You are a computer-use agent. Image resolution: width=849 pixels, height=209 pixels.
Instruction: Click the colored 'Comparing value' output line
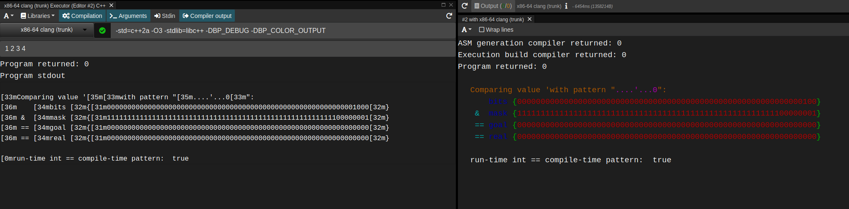click(x=568, y=90)
